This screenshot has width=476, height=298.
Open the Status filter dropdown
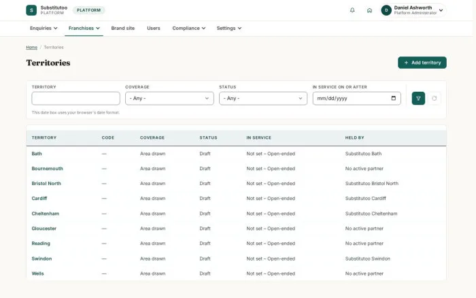263,99
